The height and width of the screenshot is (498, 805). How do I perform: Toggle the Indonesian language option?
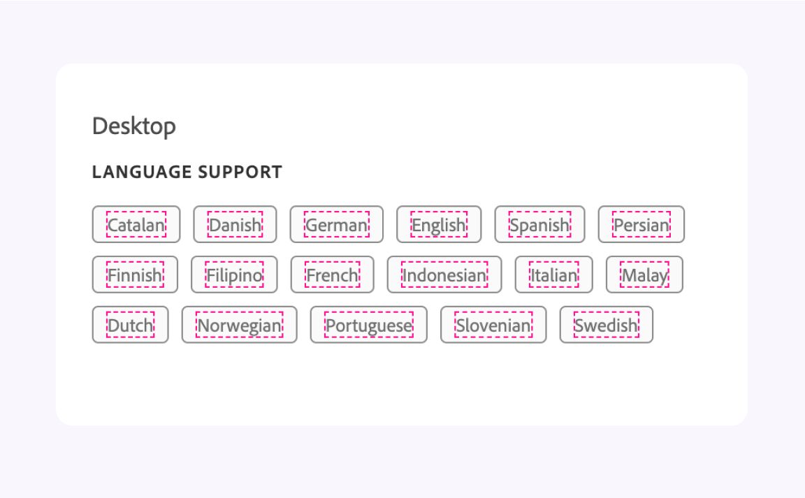click(x=444, y=274)
